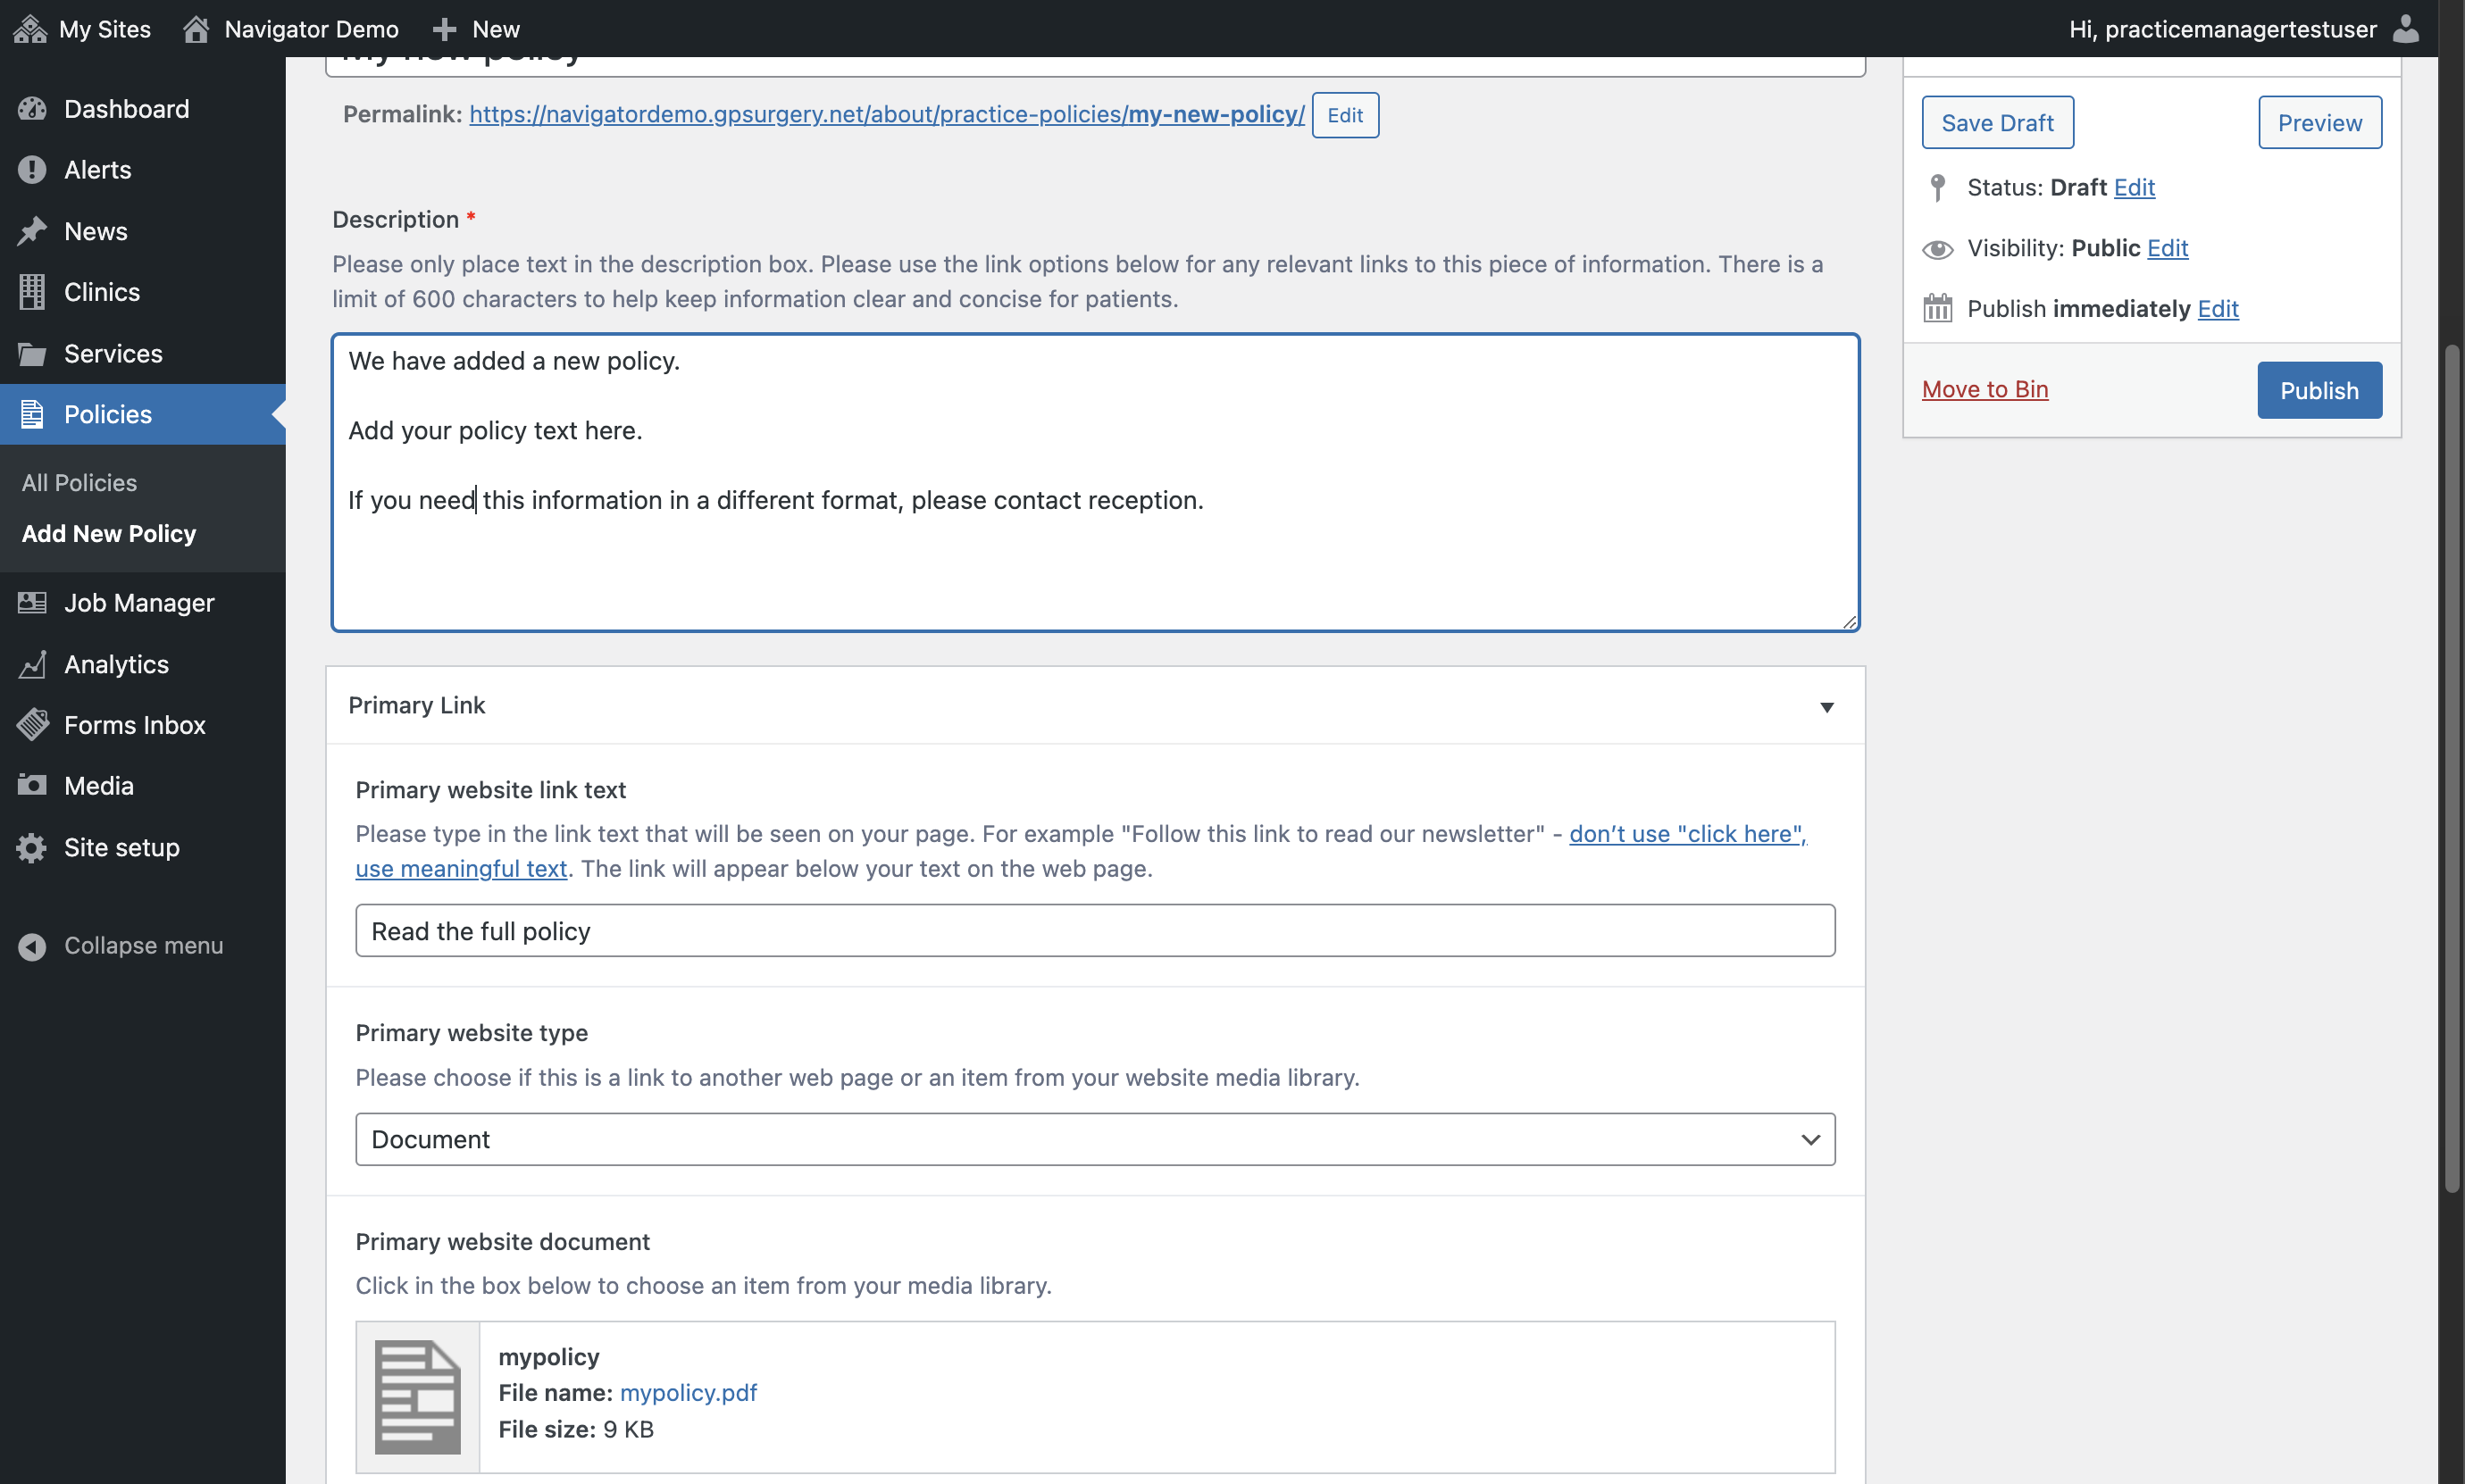The height and width of the screenshot is (1484, 2465).
Task: Edit the permalink with Edit button
Action: (1345, 115)
